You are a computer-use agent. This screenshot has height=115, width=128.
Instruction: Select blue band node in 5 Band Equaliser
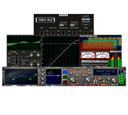22,75
